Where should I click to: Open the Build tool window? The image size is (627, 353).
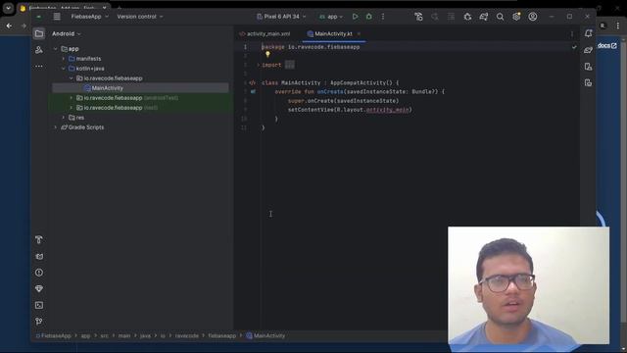[39, 239]
